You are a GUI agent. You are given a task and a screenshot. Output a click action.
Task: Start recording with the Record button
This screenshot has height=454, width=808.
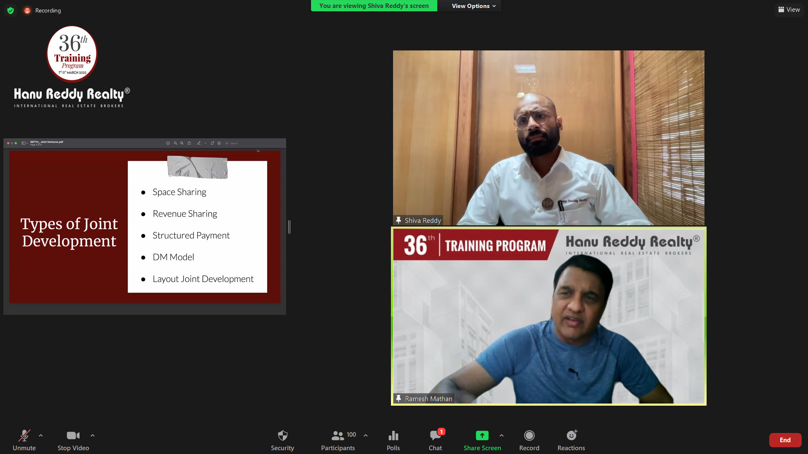point(529,440)
